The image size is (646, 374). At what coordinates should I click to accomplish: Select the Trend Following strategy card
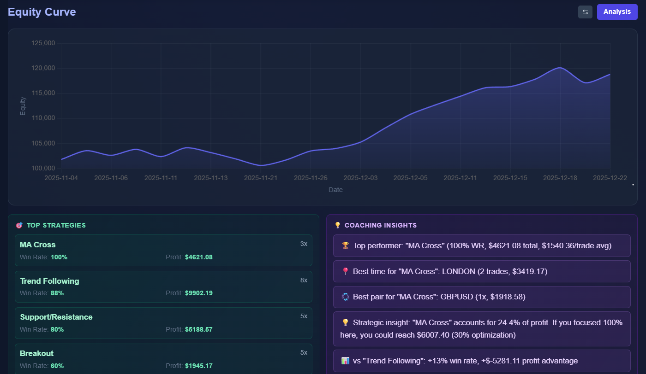(163, 286)
